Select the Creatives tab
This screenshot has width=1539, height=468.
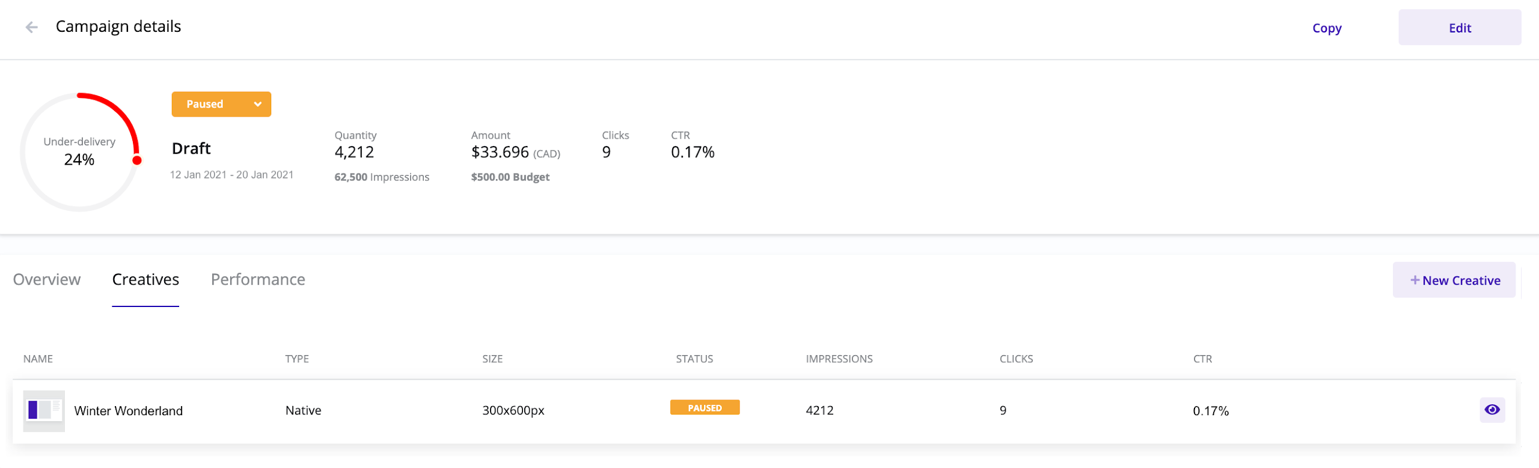pyautogui.click(x=145, y=279)
